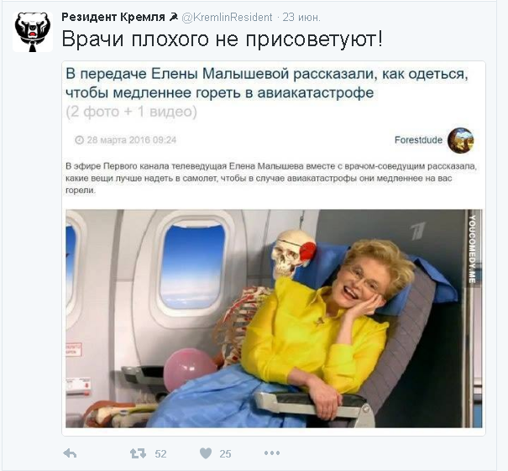The height and width of the screenshot is (471, 508).
Task: Click the retweet count 52
Action: coord(160,454)
